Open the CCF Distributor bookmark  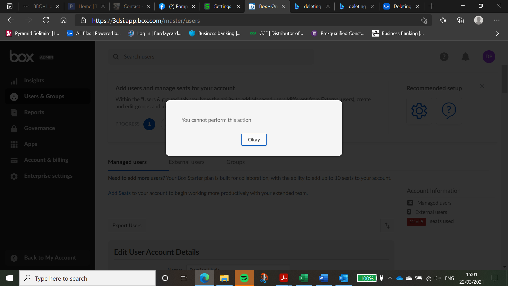(x=276, y=33)
